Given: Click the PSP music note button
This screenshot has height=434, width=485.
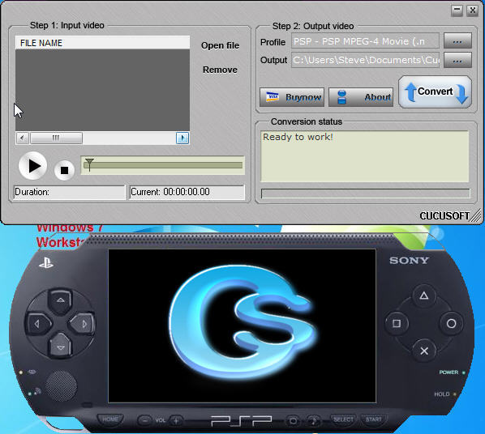Looking at the screenshot, I should (x=314, y=420).
